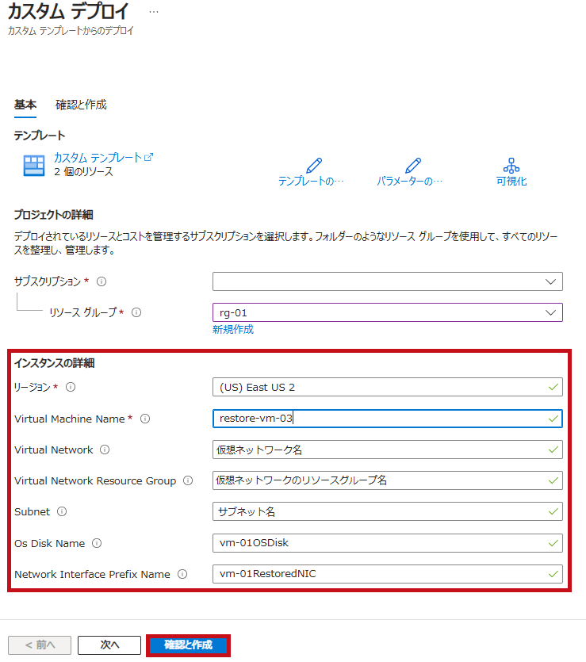The height and width of the screenshot is (662, 586).
Task: Click the external link icon after カスタム テンプレート
Action: pyautogui.click(x=148, y=157)
